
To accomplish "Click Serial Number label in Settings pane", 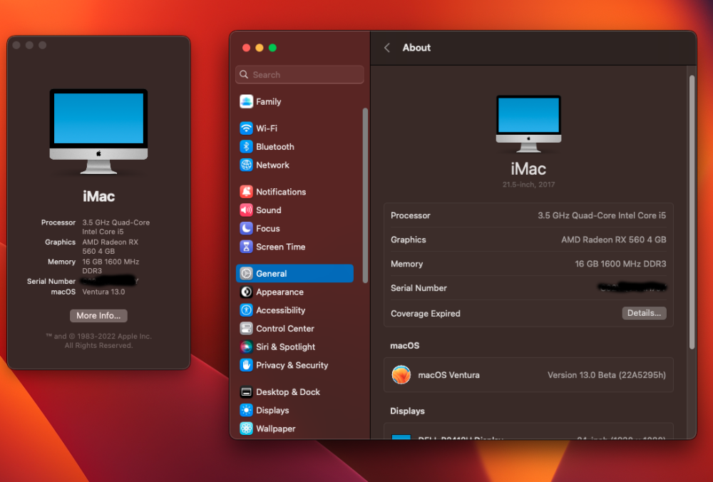I will tap(419, 288).
